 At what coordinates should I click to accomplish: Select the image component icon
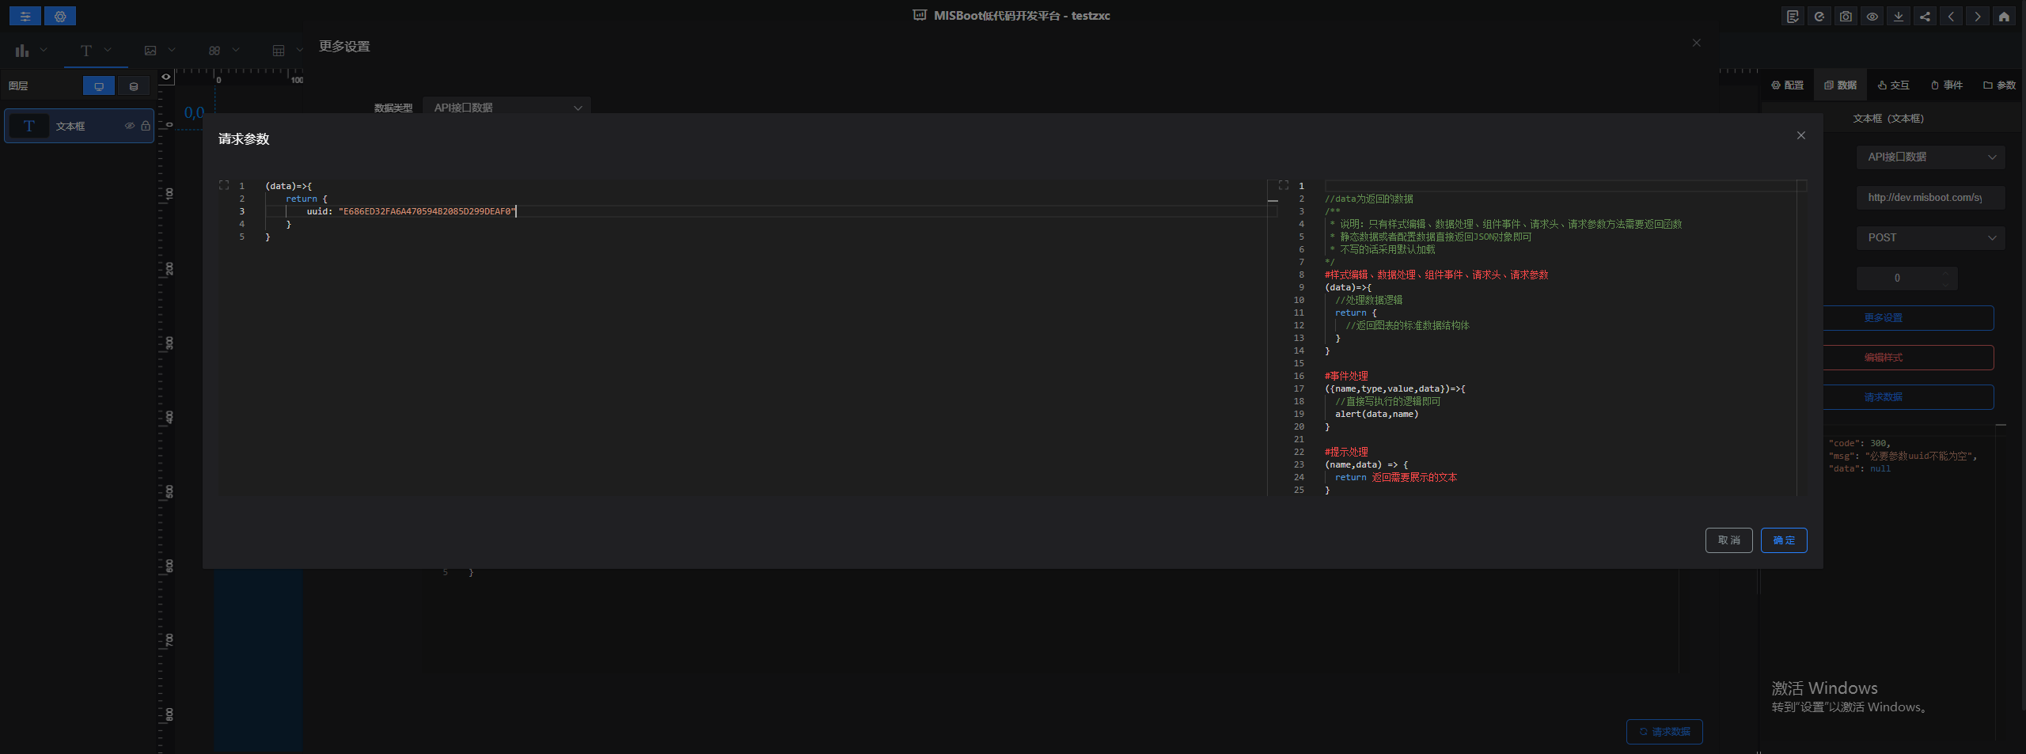tap(150, 51)
